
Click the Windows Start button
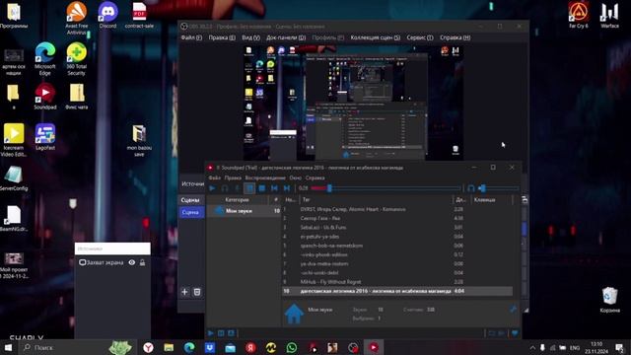click(8, 347)
